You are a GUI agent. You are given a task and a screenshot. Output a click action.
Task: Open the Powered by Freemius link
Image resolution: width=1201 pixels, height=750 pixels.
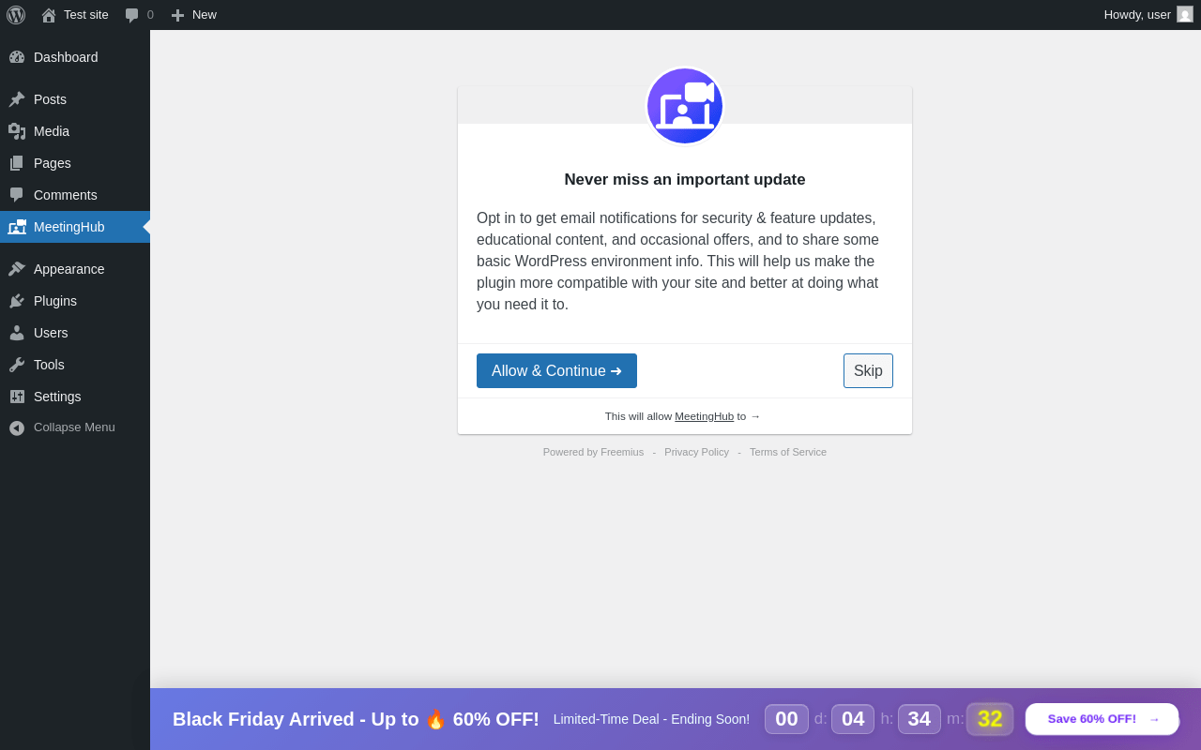[593, 452]
